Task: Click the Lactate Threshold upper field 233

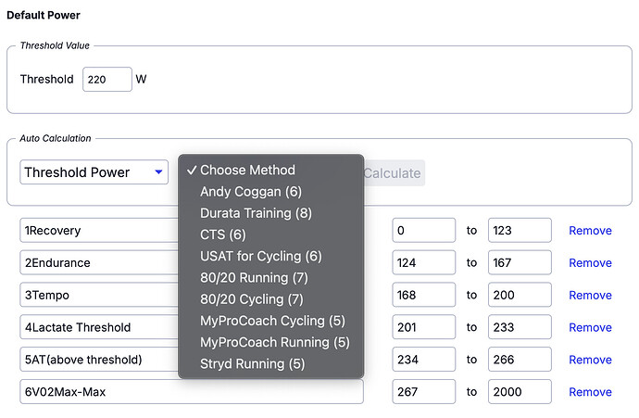Action: [520, 327]
